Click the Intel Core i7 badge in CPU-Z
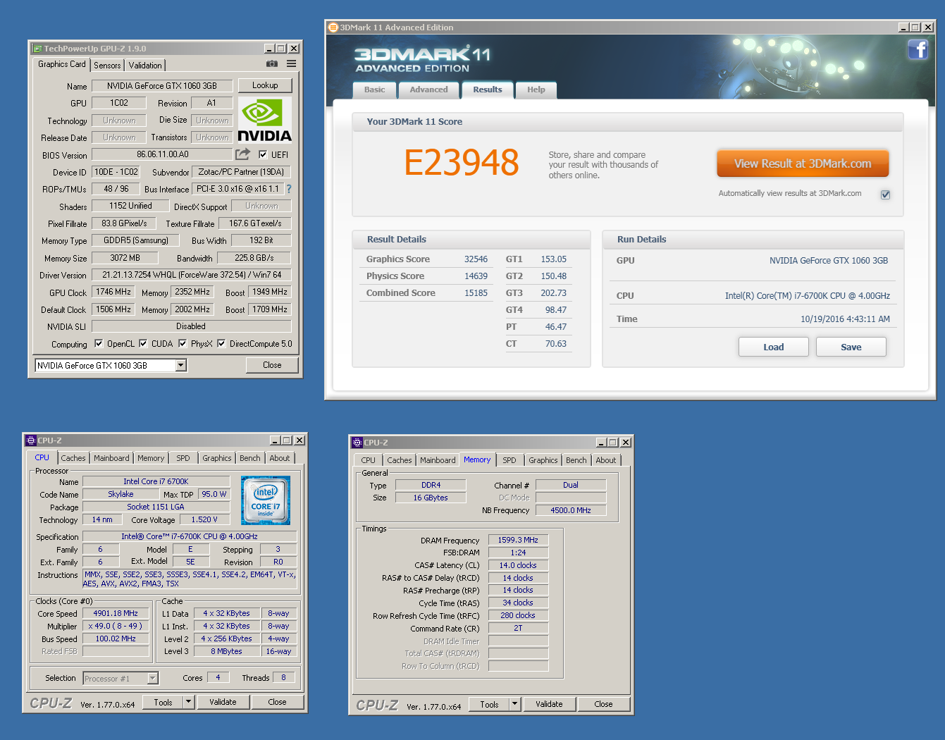The image size is (945, 740). click(266, 500)
